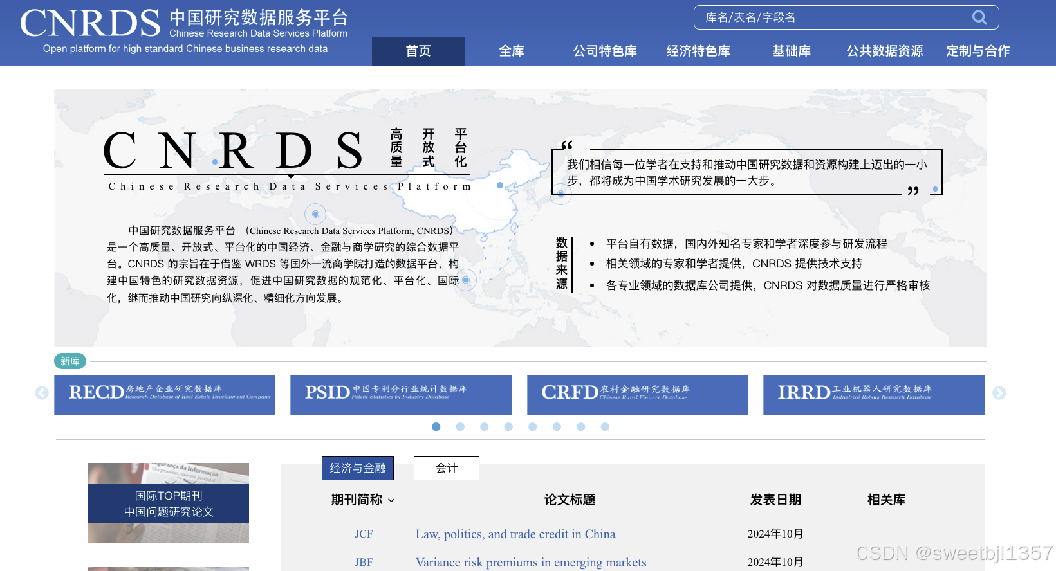Select the third carousel page dot
1056x571 pixels.
coord(485,426)
